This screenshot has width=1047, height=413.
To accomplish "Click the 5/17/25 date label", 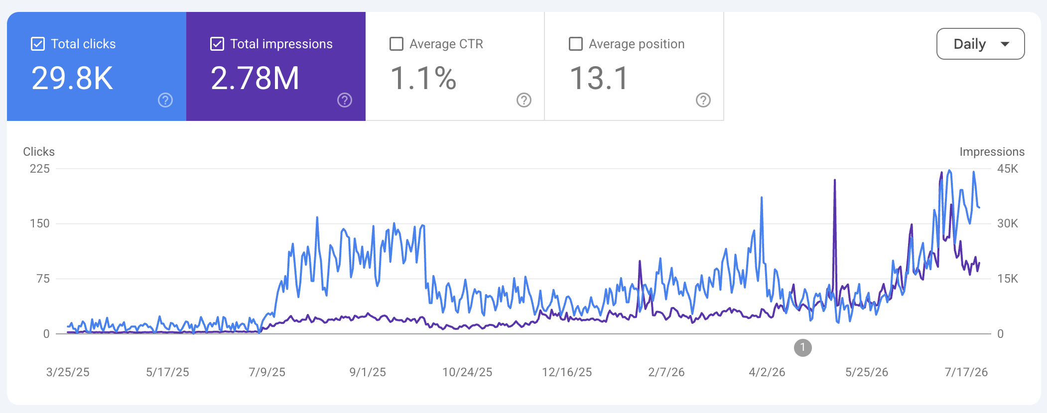I will tap(167, 372).
